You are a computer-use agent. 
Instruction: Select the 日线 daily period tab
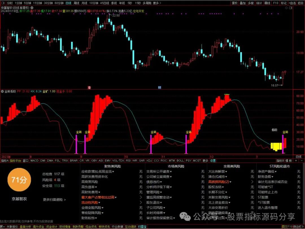pyautogui.click(x=68, y=3)
